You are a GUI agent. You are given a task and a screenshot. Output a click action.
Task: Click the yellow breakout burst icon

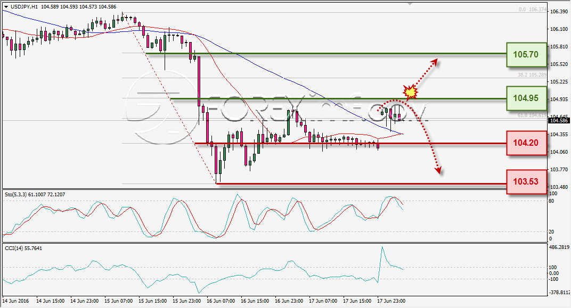tap(411, 92)
